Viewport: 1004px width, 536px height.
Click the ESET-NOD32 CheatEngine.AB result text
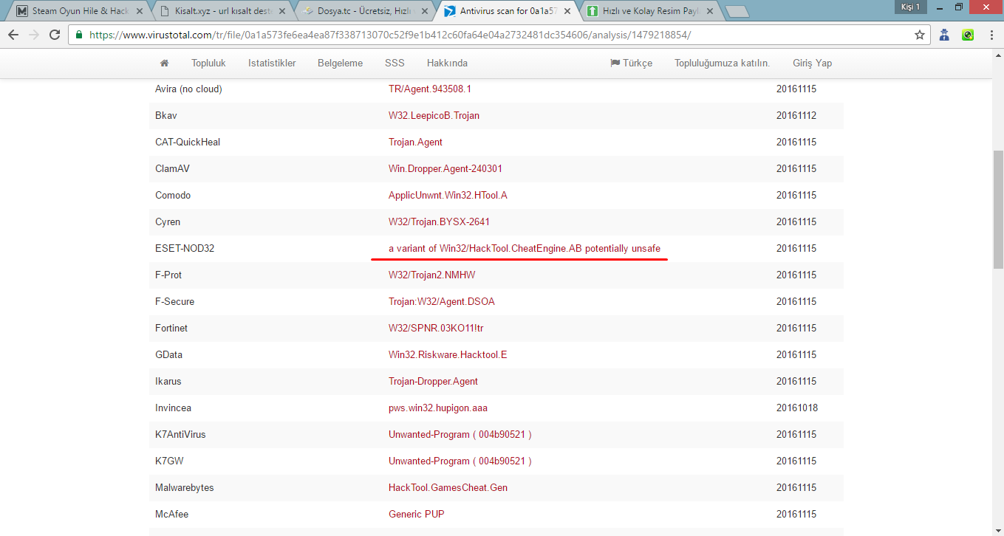click(525, 248)
